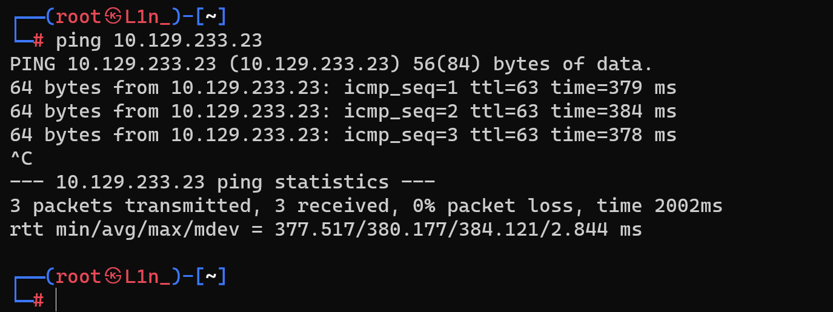The width and height of the screenshot is (833, 312).
Task: Click the 'ping statistics' header line
Action: [x=222, y=182]
